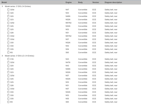
Task: Open the M3 model in E93 LCI series
Action: tap(11, 102)
